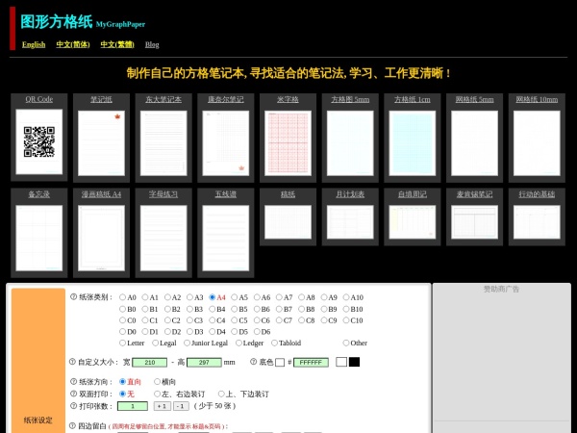Open the 康奈尔笔记 template thumbnail
This screenshot has width=577, height=433.
(226, 141)
